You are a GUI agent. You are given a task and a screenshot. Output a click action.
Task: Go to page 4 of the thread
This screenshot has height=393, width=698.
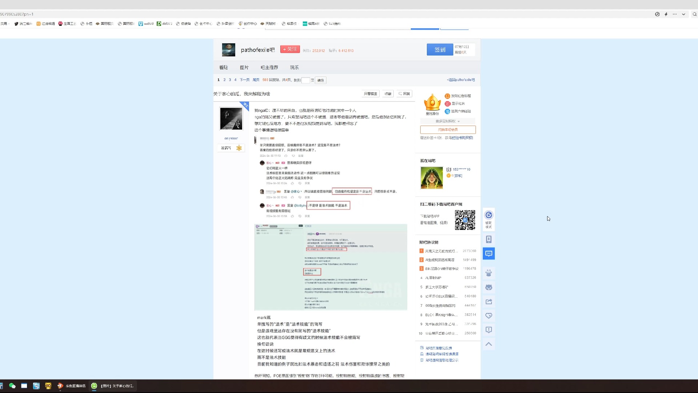point(235,80)
